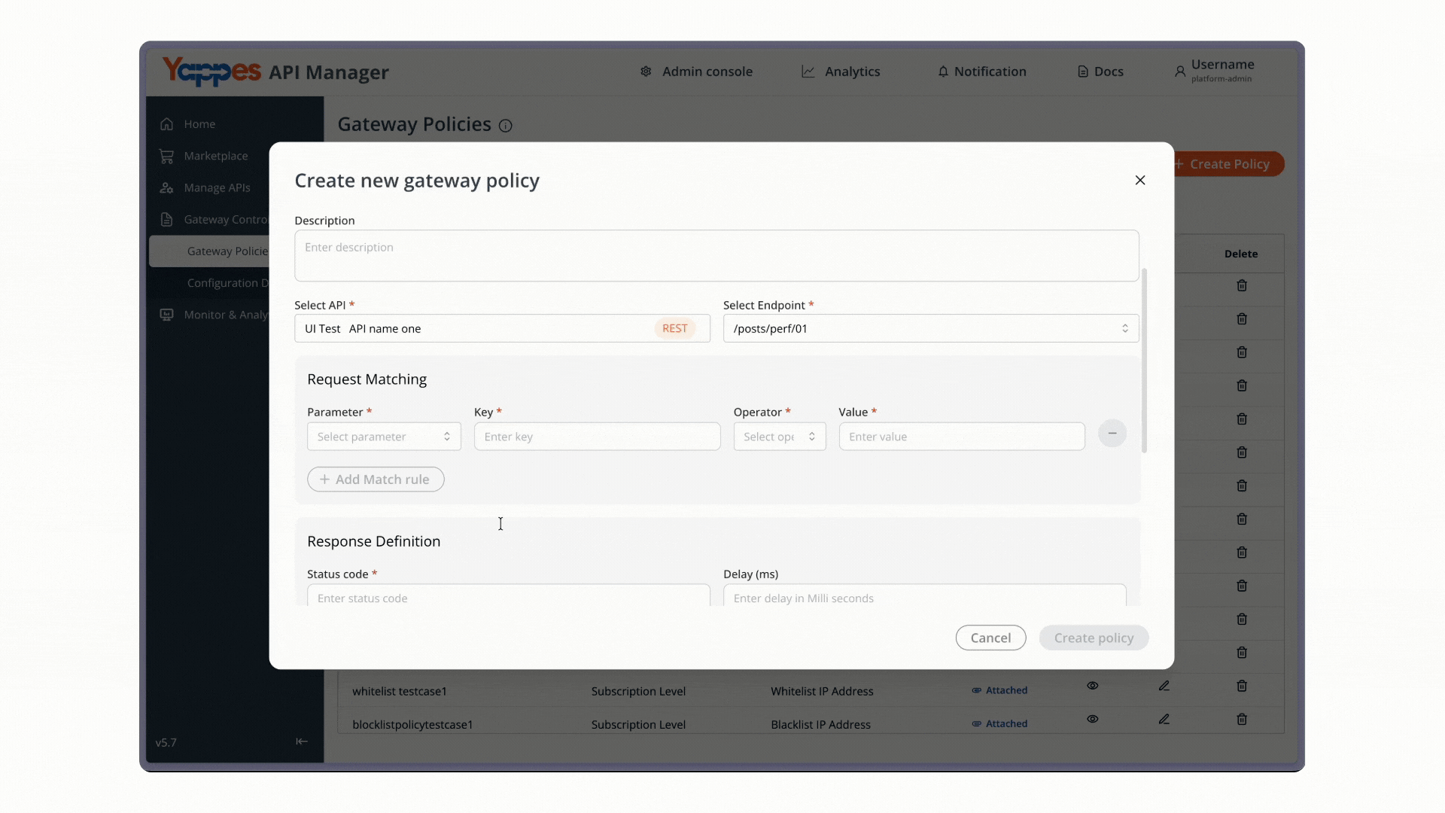
Task: Click the Delete column header
Action: pos(1241,254)
